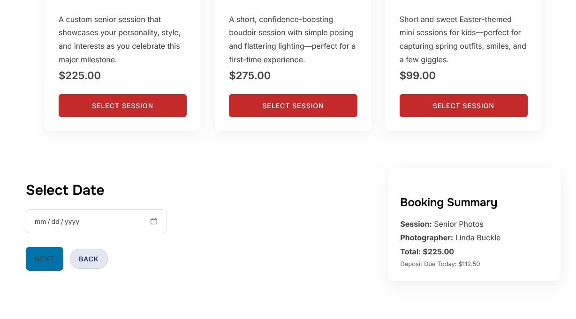The image size is (576, 319).
Task: Focus the year field in date input
Action: tap(72, 222)
